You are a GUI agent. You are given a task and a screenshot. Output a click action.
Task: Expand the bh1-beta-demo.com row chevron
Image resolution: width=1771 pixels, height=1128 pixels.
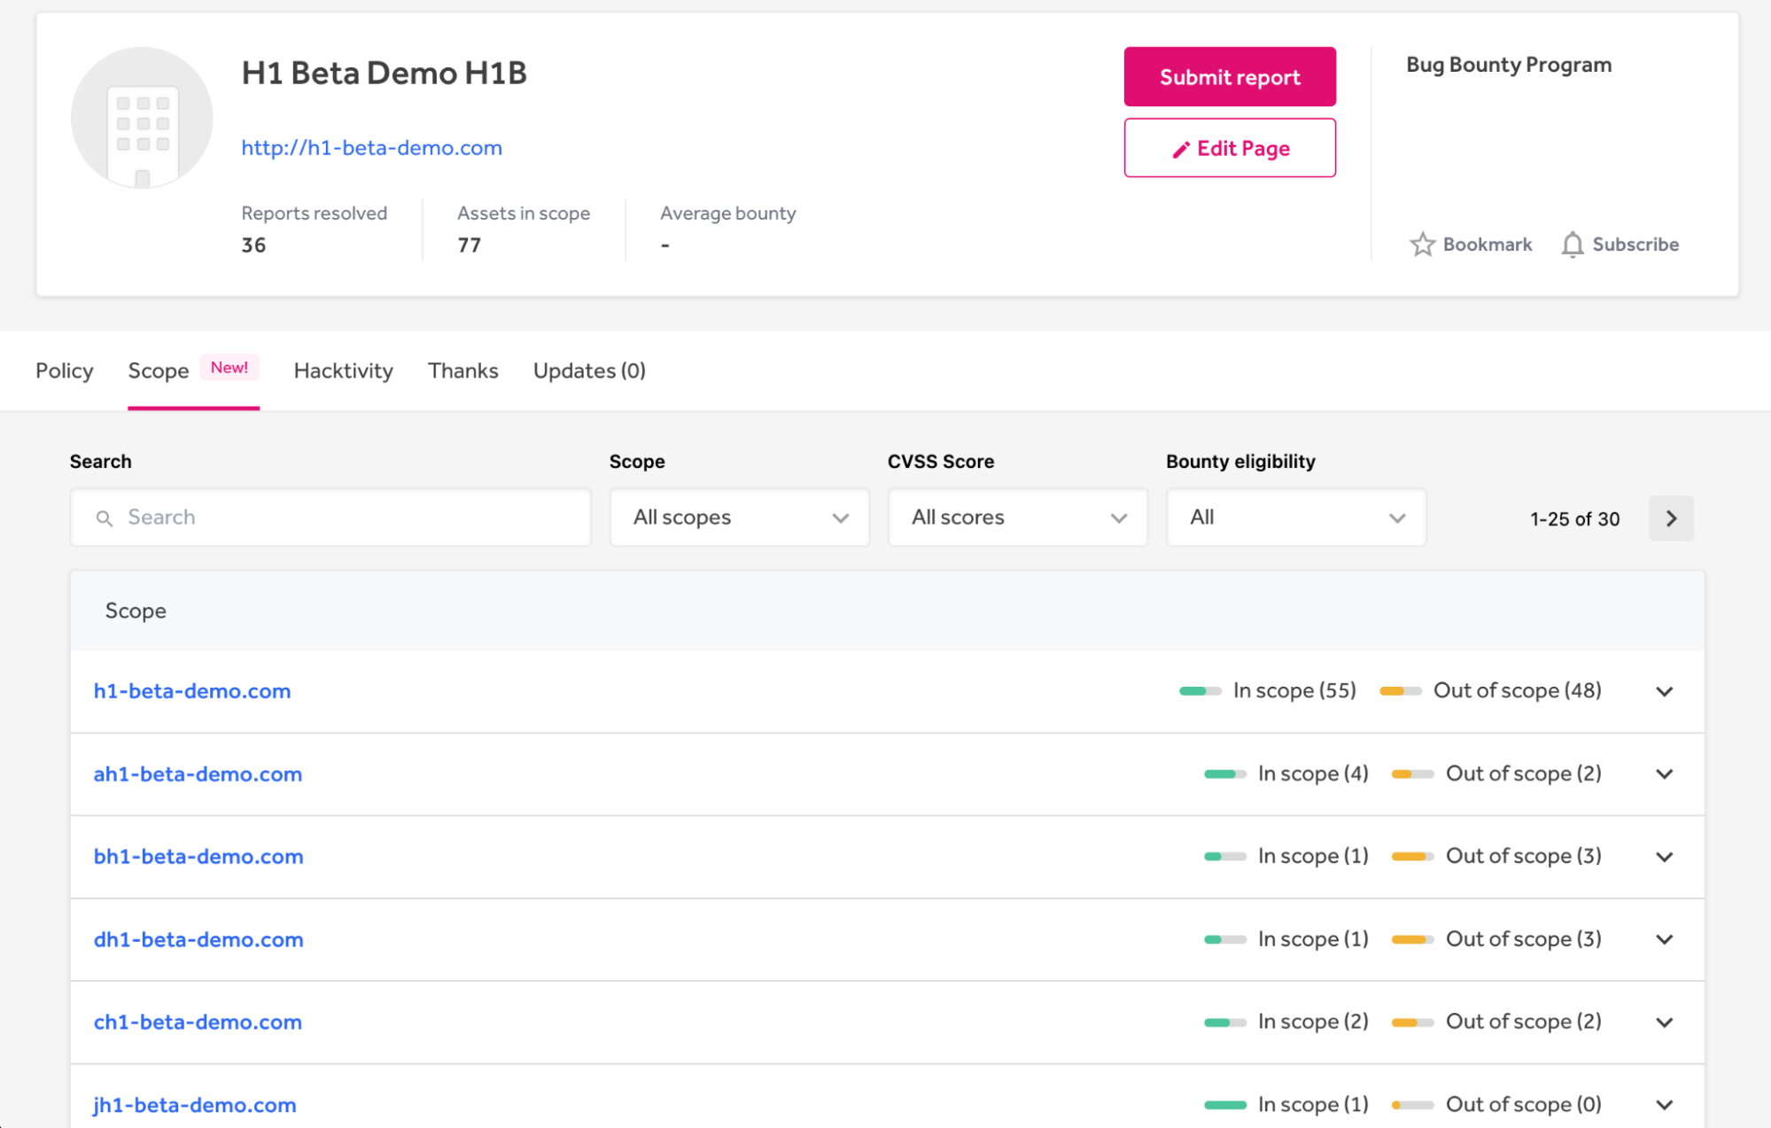(x=1664, y=857)
